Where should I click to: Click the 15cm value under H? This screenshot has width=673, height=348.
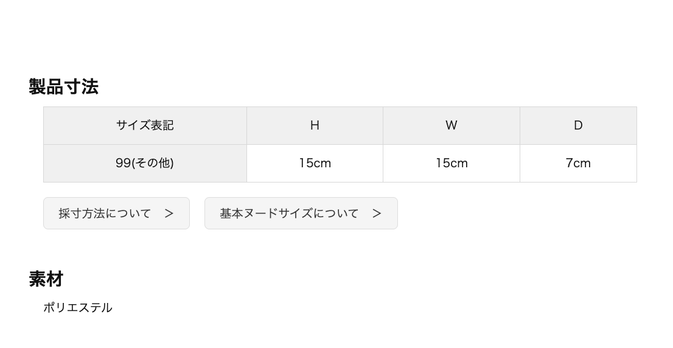point(315,164)
